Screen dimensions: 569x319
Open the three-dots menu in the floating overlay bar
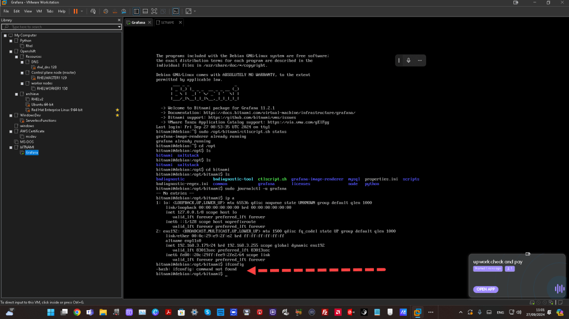tap(420, 61)
